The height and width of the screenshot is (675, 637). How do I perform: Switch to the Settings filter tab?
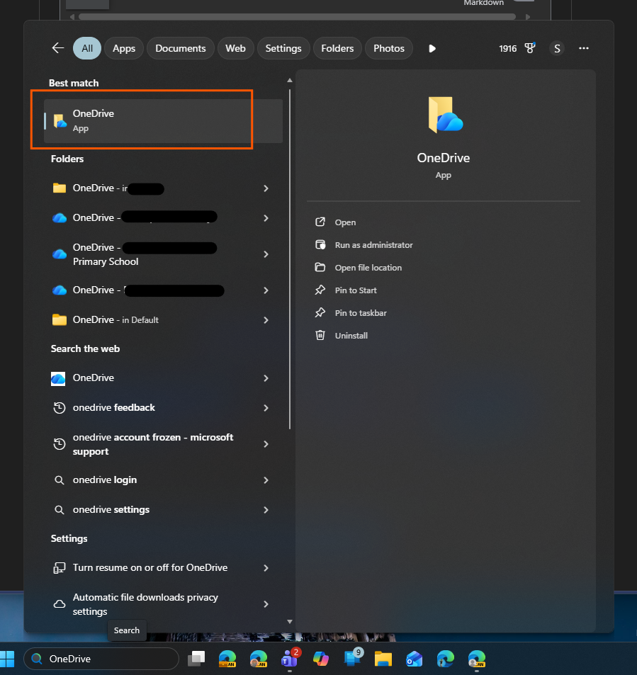283,48
